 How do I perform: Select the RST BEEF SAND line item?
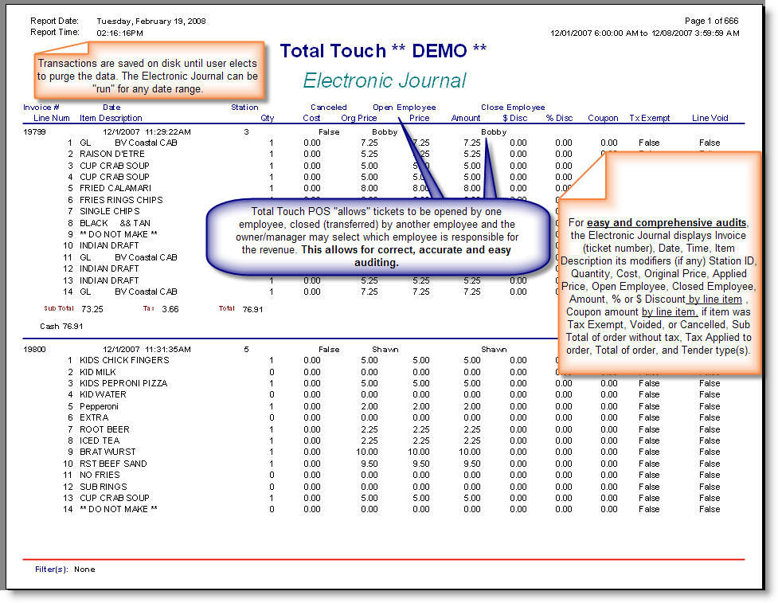[115, 464]
